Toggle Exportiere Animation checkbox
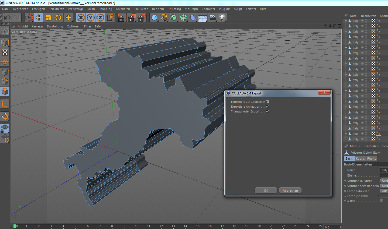388x229 pixels. click(268, 107)
